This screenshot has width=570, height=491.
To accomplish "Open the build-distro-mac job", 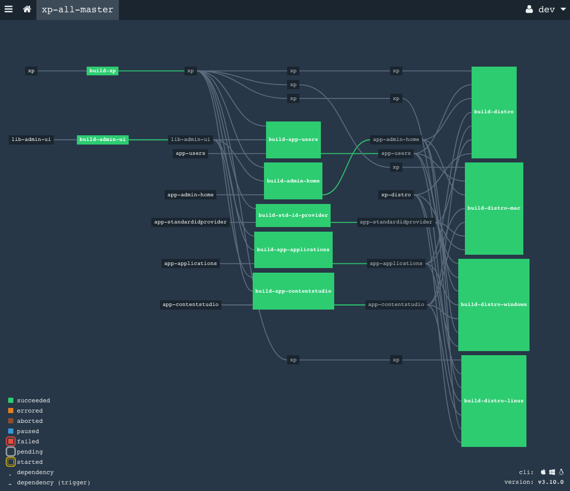I will [494, 208].
